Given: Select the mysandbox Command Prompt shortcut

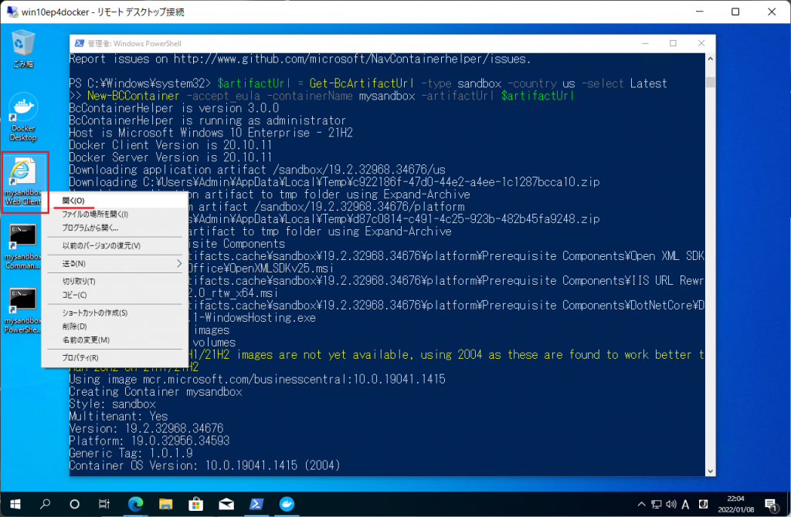Looking at the screenshot, I should tap(23, 246).
